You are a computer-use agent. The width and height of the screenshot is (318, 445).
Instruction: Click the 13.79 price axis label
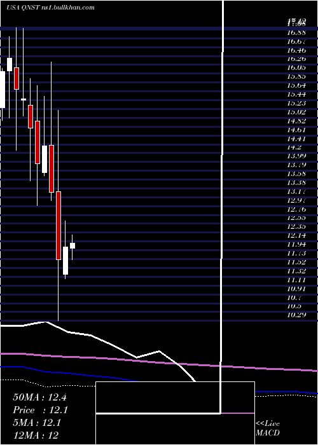pos(296,165)
